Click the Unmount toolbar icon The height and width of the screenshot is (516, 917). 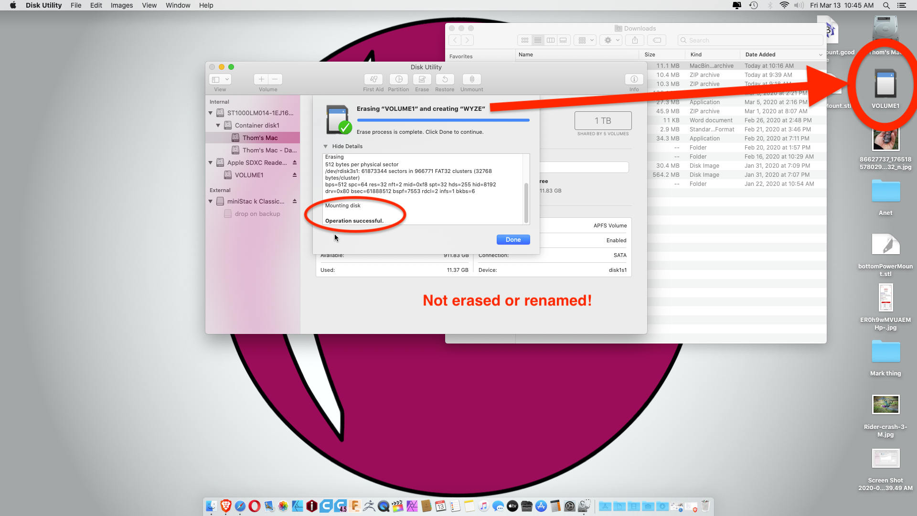(471, 79)
